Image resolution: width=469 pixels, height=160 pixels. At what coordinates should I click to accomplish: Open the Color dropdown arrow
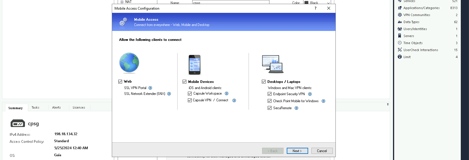pos(328,3)
